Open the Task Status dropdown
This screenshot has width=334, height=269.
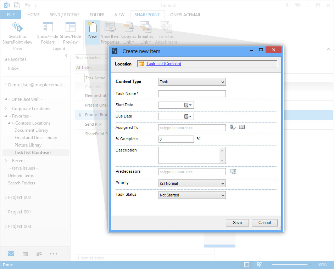192,195
